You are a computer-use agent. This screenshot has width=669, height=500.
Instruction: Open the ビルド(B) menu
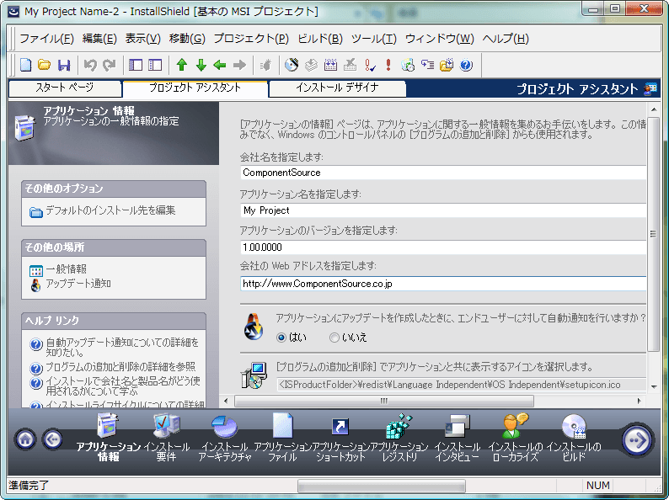click(320, 39)
